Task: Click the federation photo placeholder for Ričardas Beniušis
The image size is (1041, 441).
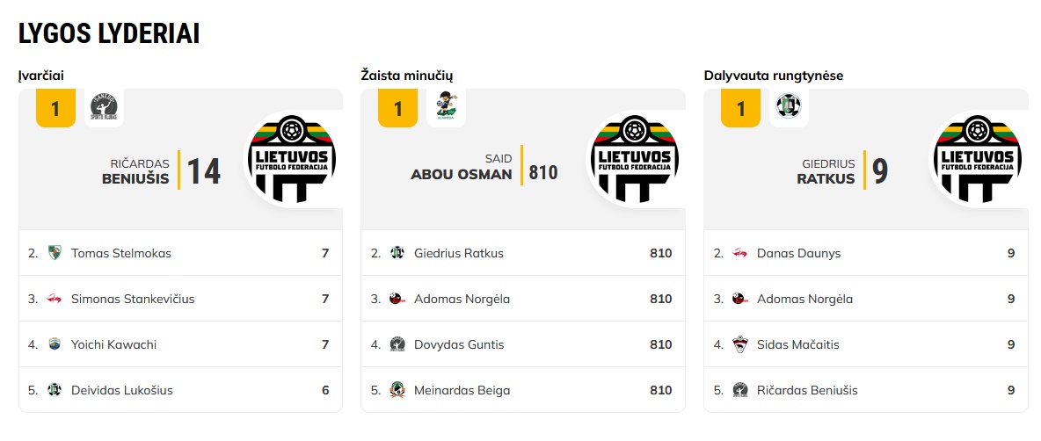Action: click(x=294, y=160)
